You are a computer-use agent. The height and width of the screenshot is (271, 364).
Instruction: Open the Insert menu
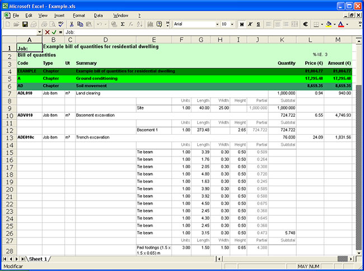click(x=59, y=16)
